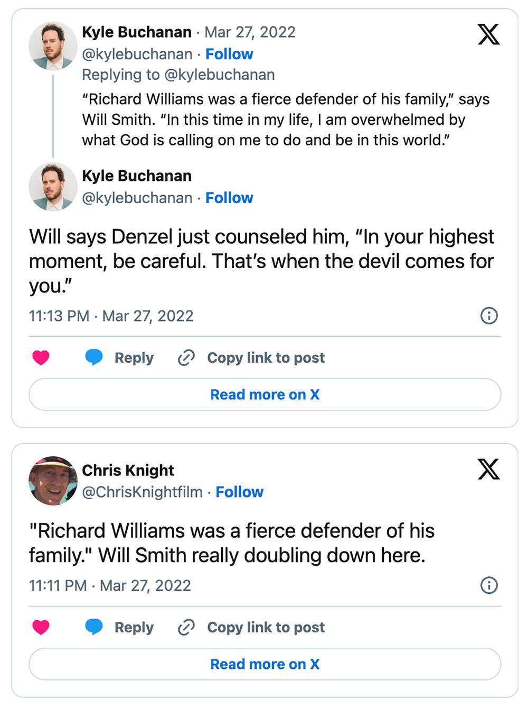Like Chris Knight's tweet with heart icon

[x=41, y=628]
